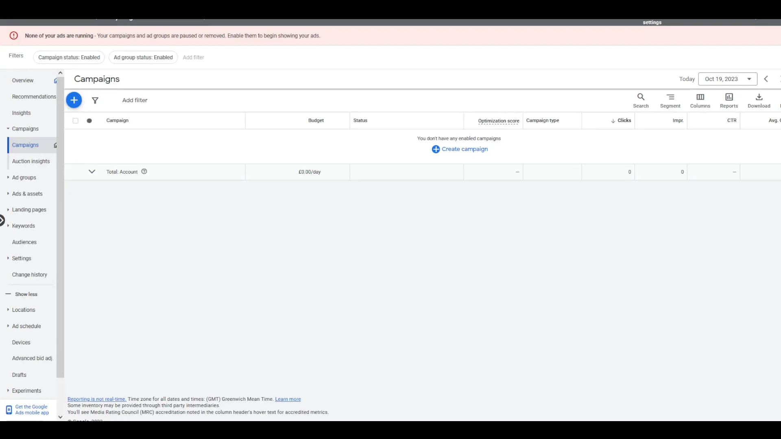The width and height of the screenshot is (781, 439).
Task: Click Add filter field in table toolbar
Action: (x=135, y=100)
